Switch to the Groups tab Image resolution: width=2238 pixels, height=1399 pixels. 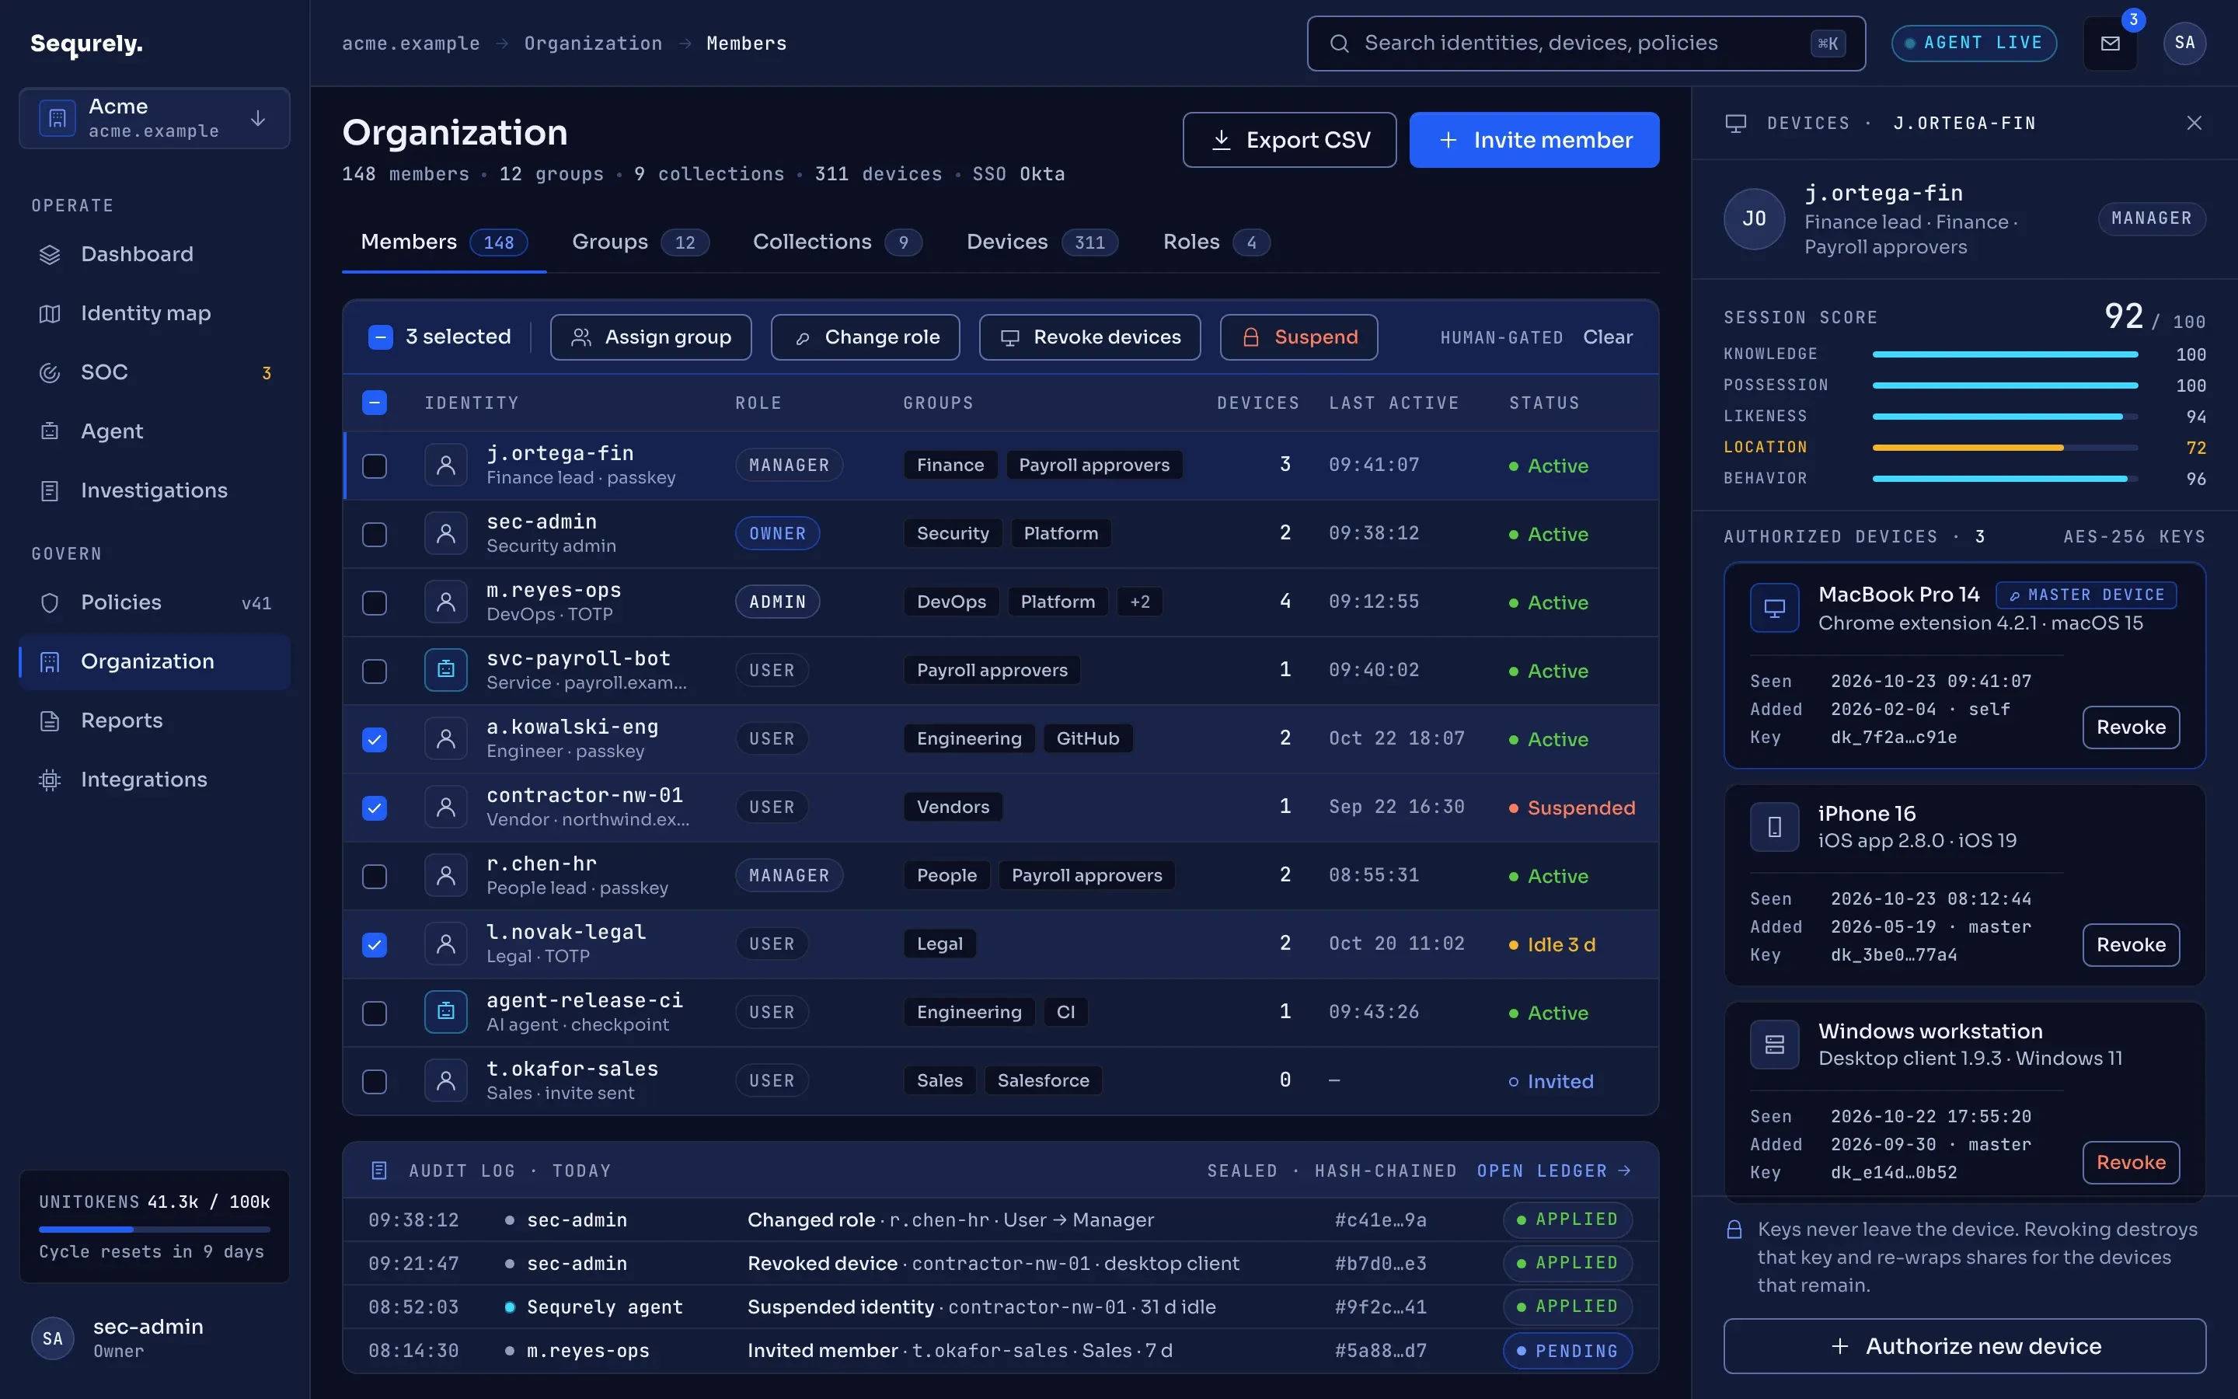640,242
